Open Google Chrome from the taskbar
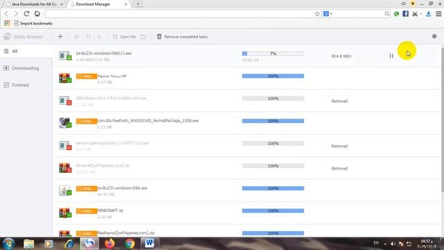 pos(130,244)
